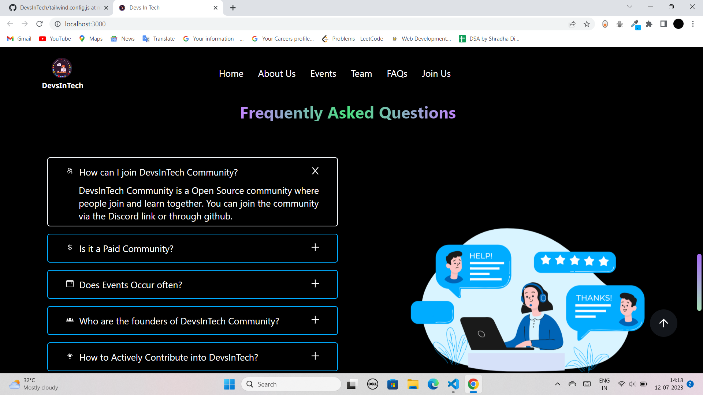703x395 pixels.
Task: Open File Explorer from the taskbar
Action: pyautogui.click(x=413, y=384)
